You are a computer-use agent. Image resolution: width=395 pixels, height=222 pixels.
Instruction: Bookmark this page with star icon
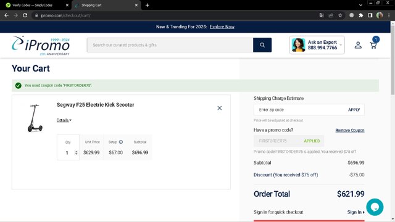[x=340, y=15]
